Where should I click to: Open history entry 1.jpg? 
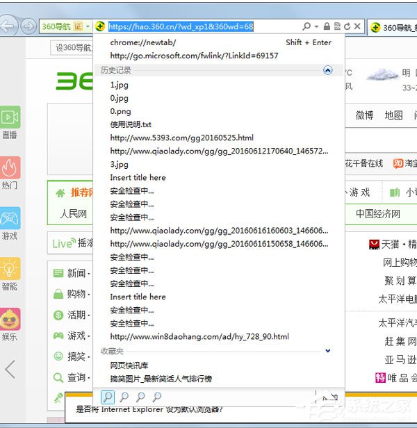(119, 85)
